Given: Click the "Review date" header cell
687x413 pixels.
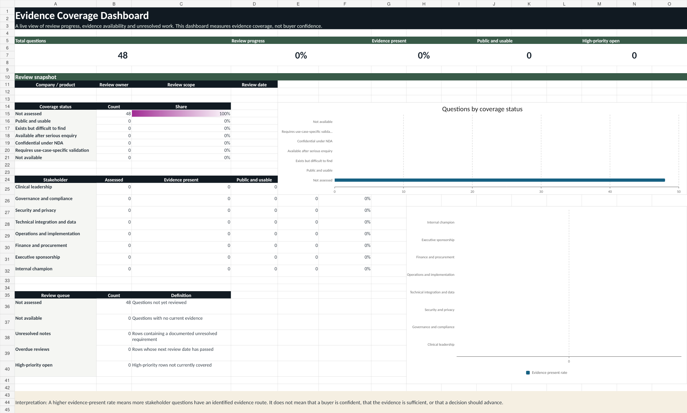Looking at the screenshot, I should (x=254, y=85).
